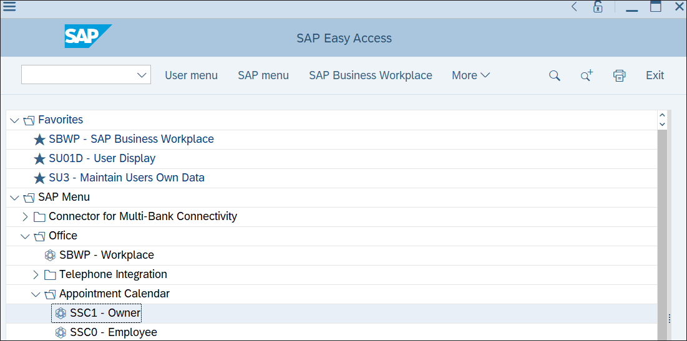
Task: Click the Find magnifier icon
Action: click(x=555, y=75)
